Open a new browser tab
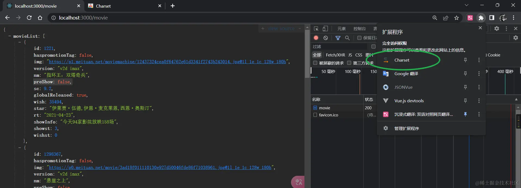521x188 pixels. (173, 6)
